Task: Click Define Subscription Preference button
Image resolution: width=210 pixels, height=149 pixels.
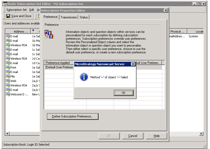Action: [72, 116]
